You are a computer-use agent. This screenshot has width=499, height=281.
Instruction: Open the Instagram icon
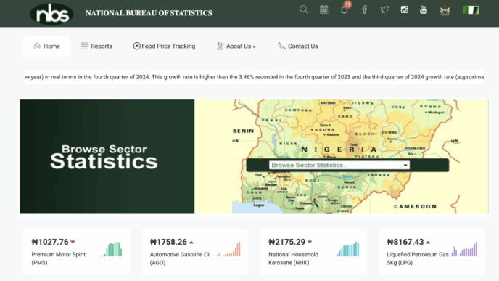tap(404, 9)
